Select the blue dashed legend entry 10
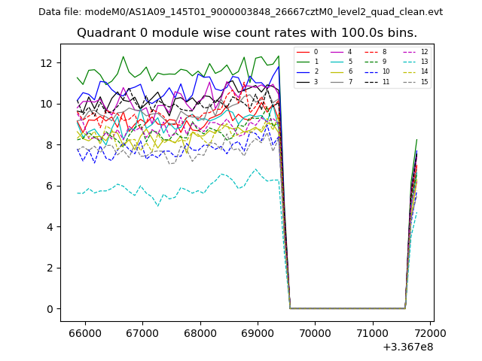Screen dimensions: 482x361 pos(372,71)
